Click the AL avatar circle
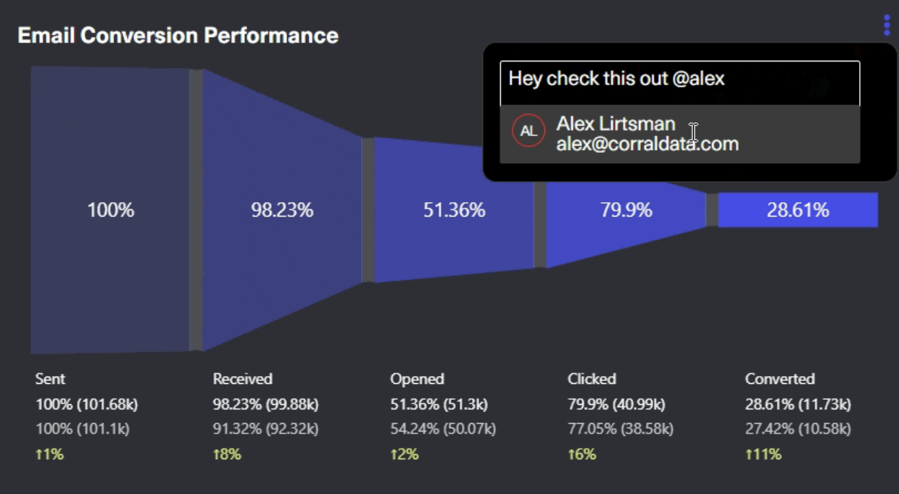This screenshot has height=494, width=899. point(528,131)
